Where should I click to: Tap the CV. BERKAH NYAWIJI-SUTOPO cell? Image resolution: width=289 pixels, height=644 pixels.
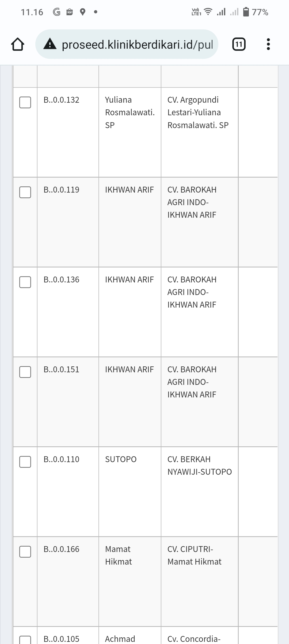tap(199, 465)
